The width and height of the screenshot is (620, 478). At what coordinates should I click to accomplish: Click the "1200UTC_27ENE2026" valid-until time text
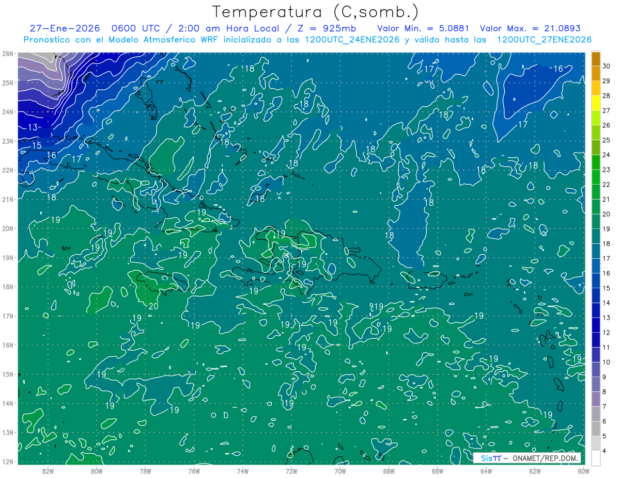[544, 40]
